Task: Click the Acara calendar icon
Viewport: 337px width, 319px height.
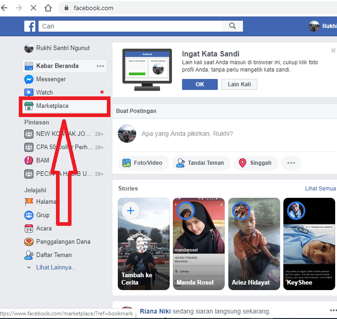Action: (29, 229)
